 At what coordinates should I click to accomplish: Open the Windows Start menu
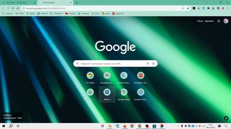coord(4,126)
